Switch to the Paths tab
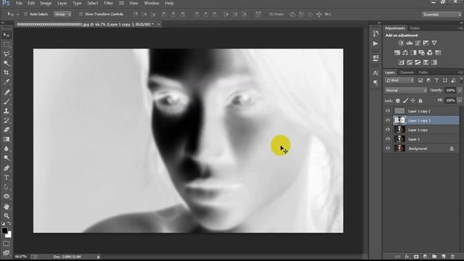 [x=423, y=72]
